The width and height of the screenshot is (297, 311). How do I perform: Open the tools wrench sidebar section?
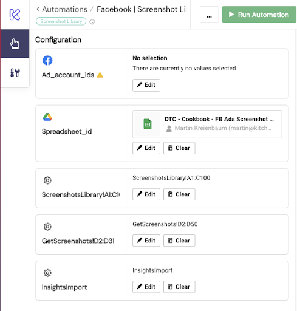click(15, 73)
